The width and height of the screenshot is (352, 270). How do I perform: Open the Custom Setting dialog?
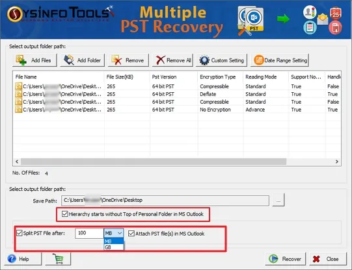pyautogui.click(x=222, y=60)
